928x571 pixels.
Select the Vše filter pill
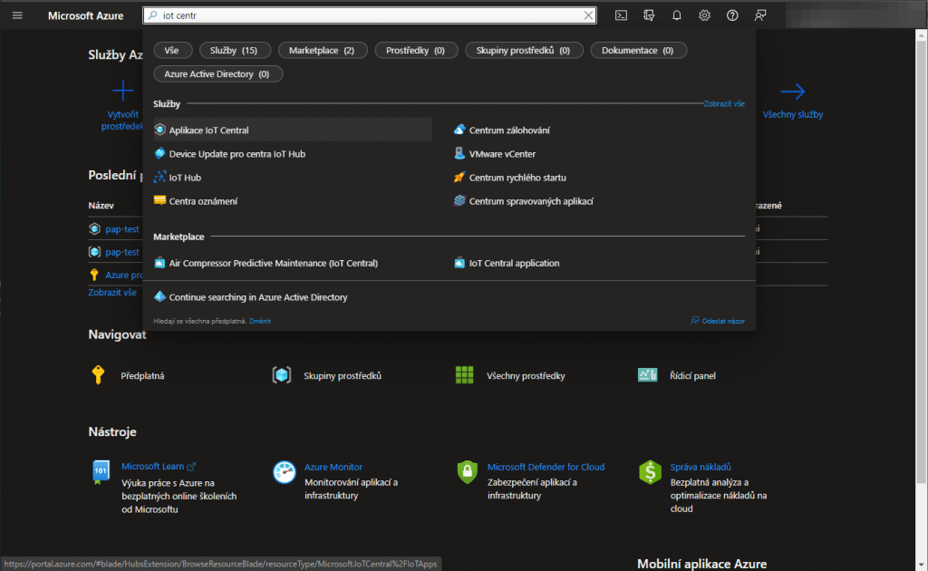tap(172, 51)
